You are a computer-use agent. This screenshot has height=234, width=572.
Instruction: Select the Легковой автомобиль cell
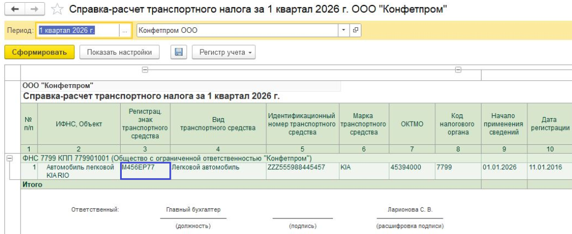pyautogui.click(x=218, y=171)
